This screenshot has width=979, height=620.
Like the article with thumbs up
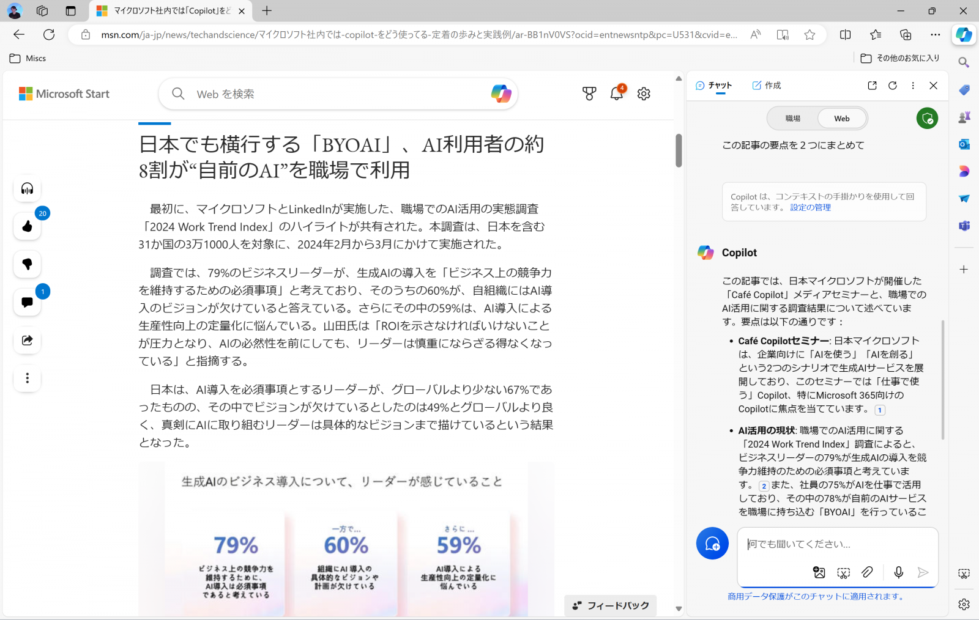pos(27,226)
